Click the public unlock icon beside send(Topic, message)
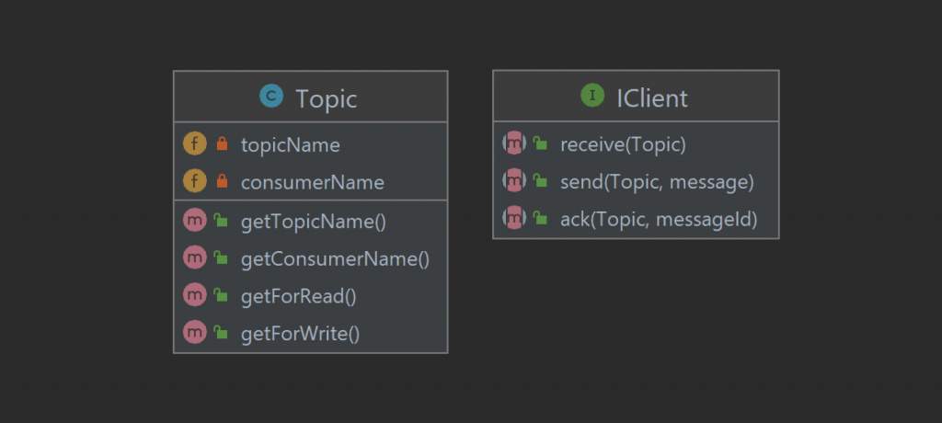 click(x=540, y=181)
